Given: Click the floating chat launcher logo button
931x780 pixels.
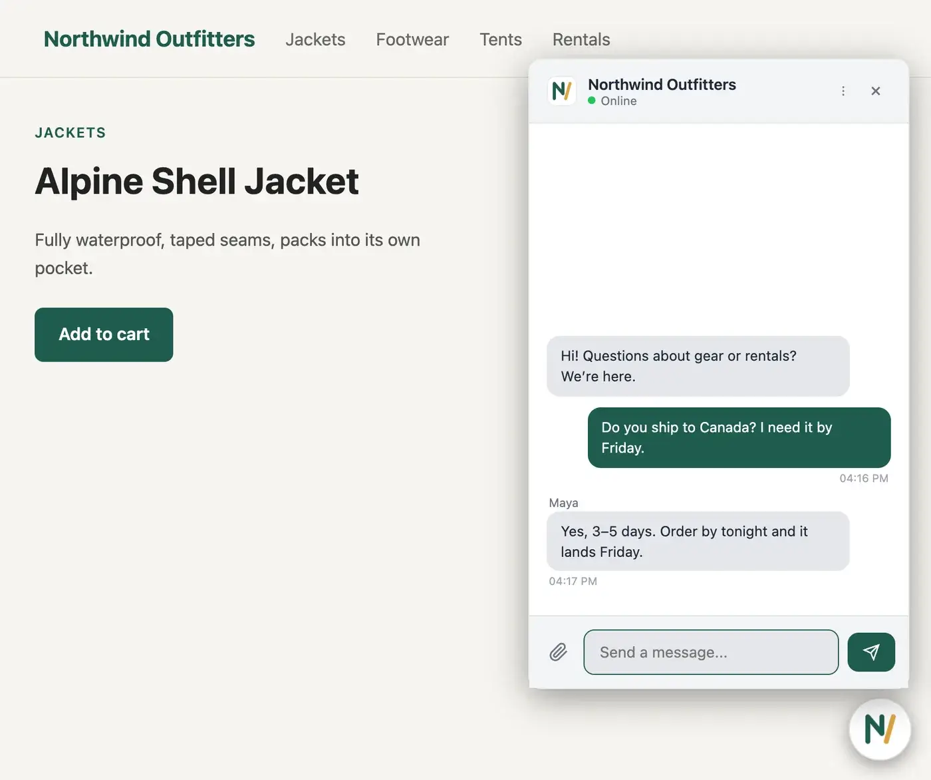Looking at the screenshot, I should [x=880, y=729].
